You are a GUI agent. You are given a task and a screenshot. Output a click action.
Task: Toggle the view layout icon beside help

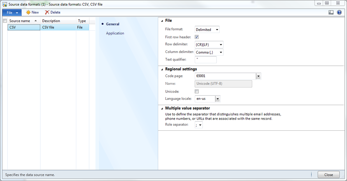[331, 12]
